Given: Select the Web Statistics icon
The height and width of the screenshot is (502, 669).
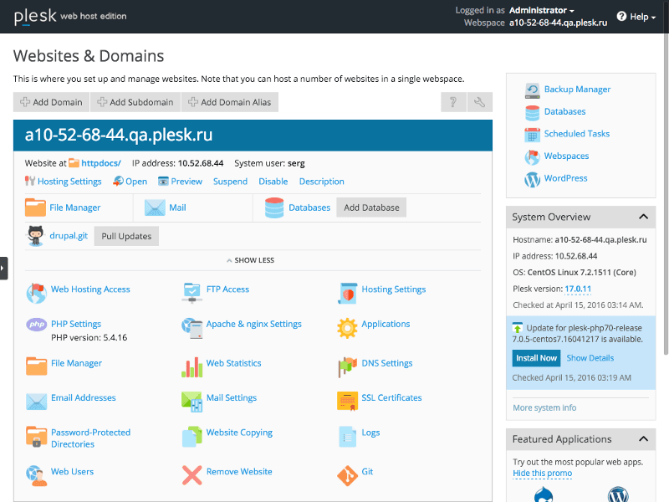Looking at the screenshot, I should (x=192, y=363).
